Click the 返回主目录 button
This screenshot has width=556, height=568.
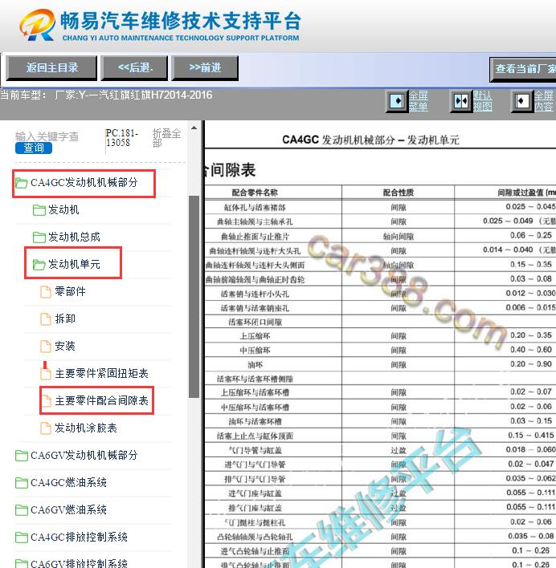pyautogui.click(x=52, y=67)
